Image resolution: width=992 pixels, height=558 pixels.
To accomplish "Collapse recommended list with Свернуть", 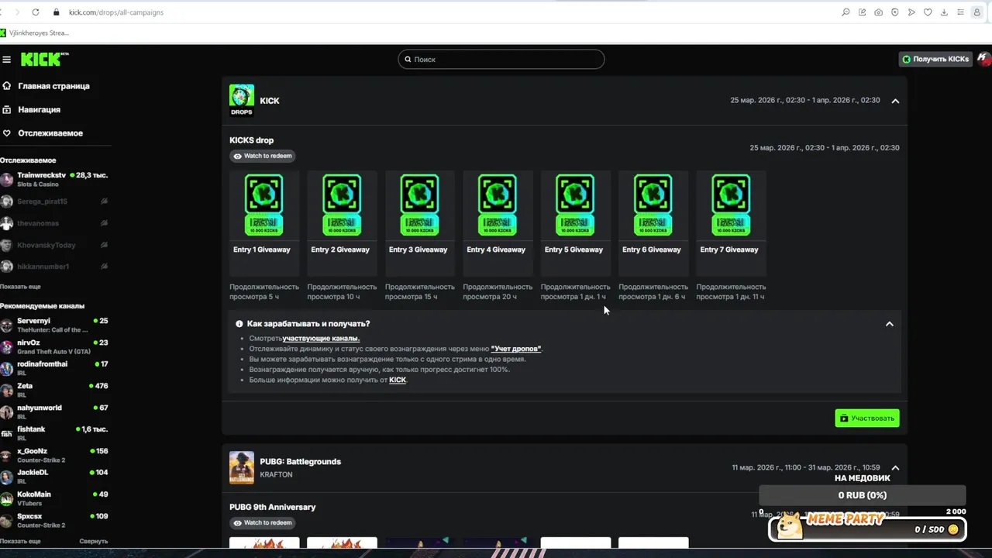I will click(x=94, y=541).
